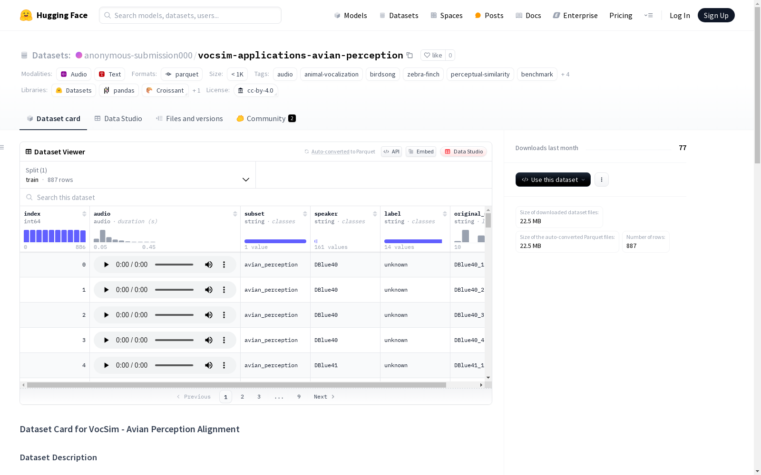Screen dimensions: 761x475
Task: Play audio in row 0
Action: pos(106,265)
